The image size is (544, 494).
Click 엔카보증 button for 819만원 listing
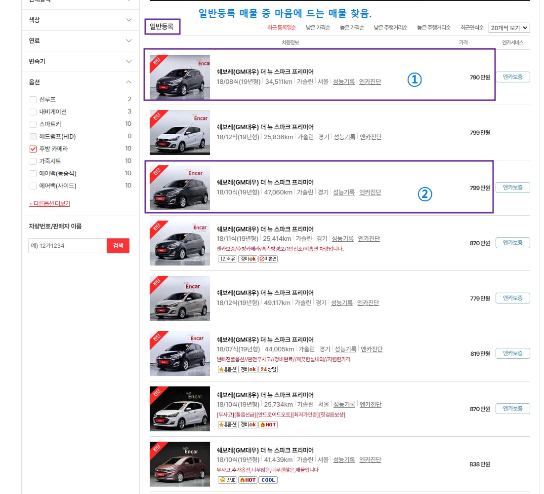(513, 353)
